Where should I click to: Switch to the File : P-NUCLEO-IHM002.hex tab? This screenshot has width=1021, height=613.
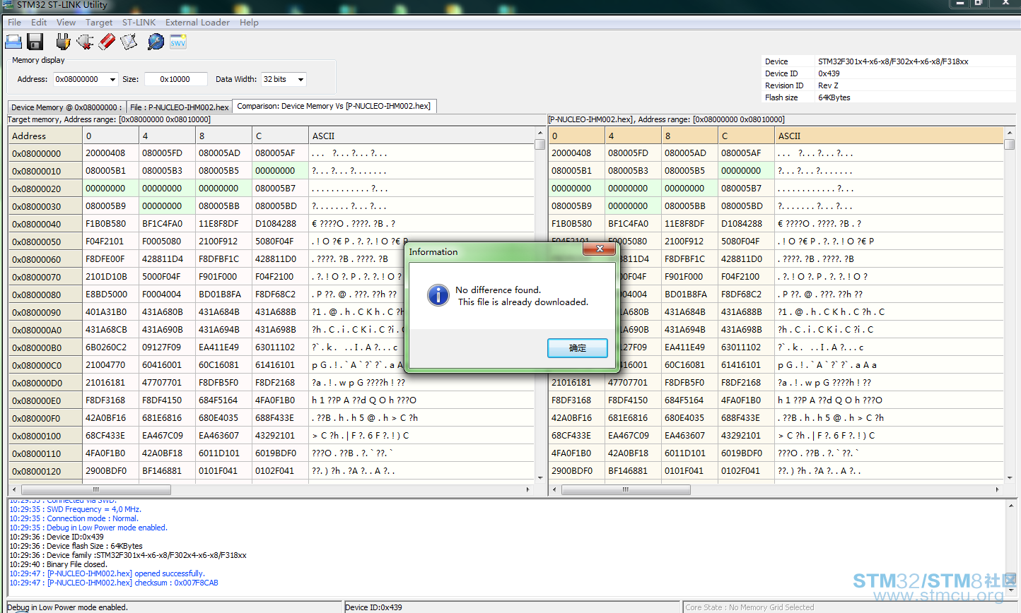tap(180, 107)
